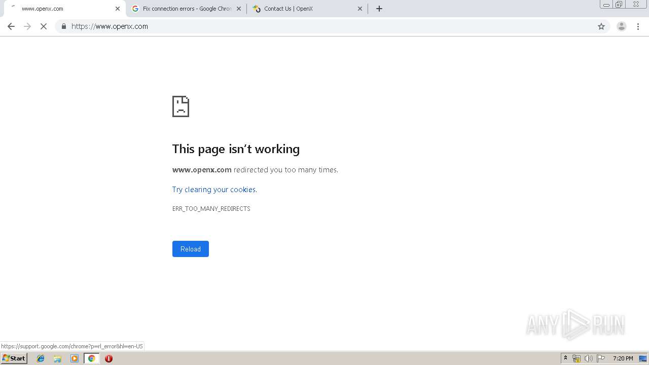View site information lock icon
Viewport: 649px width, 365px height.
point(63,26)
